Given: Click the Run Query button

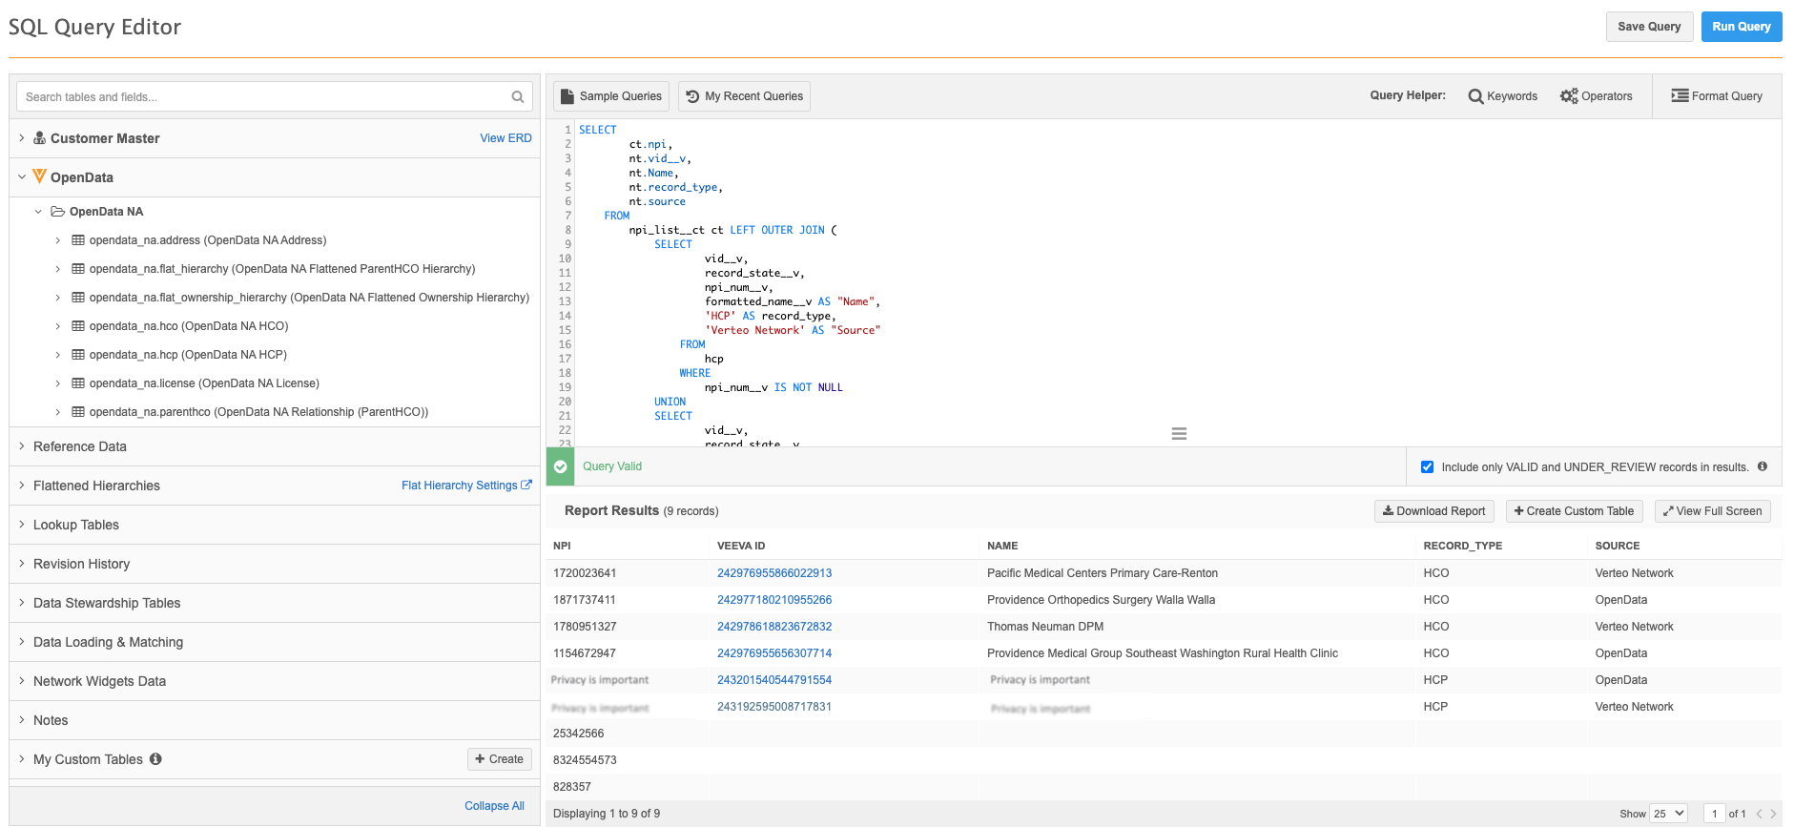Looking at the screenshot, I should 1741,27.
